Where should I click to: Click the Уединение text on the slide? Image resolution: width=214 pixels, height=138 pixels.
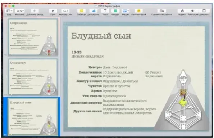tap(154, 76)
